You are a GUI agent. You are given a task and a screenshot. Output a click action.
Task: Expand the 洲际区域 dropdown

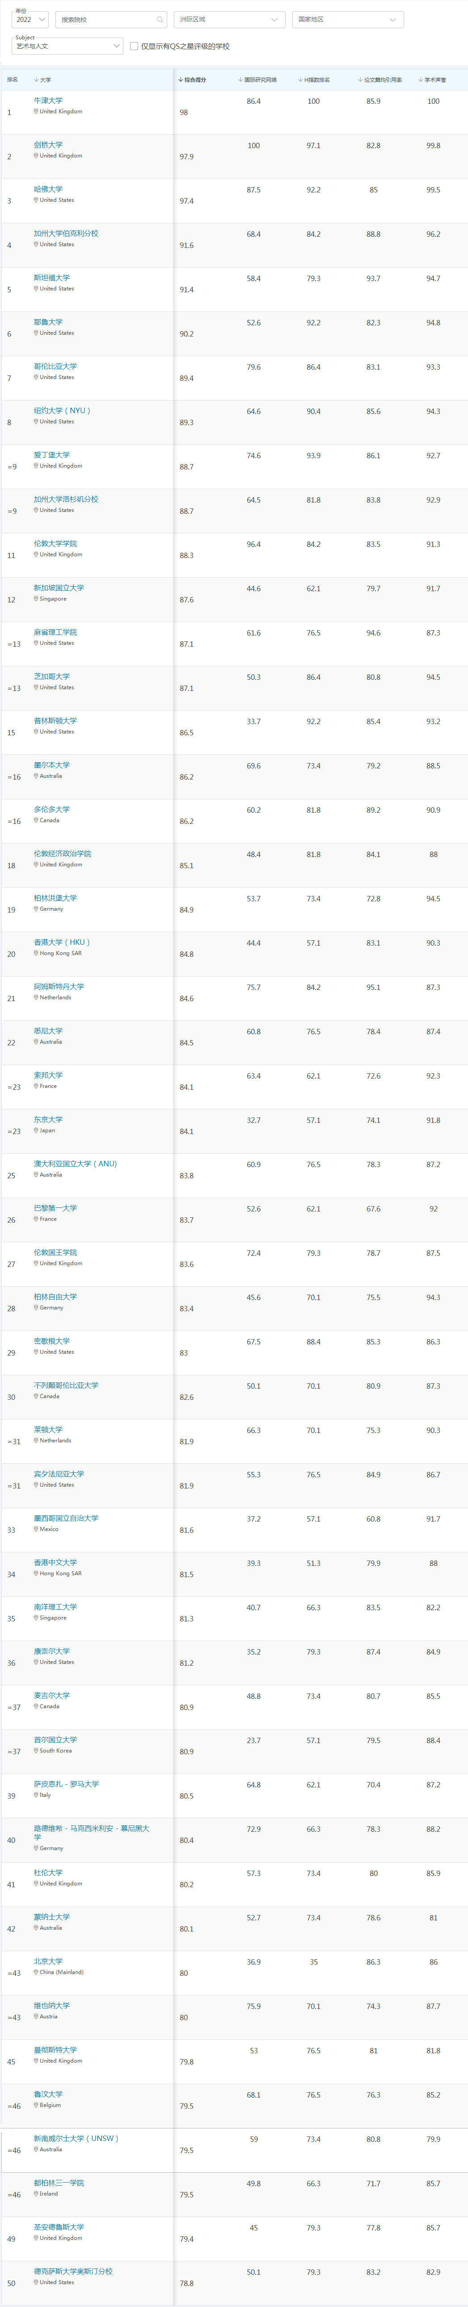pos(229,19)
